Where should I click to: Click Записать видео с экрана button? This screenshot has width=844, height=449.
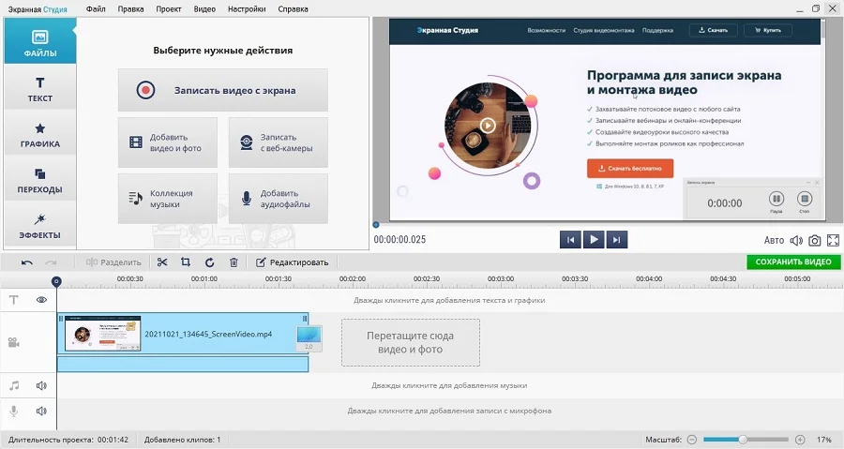(223, 90)
